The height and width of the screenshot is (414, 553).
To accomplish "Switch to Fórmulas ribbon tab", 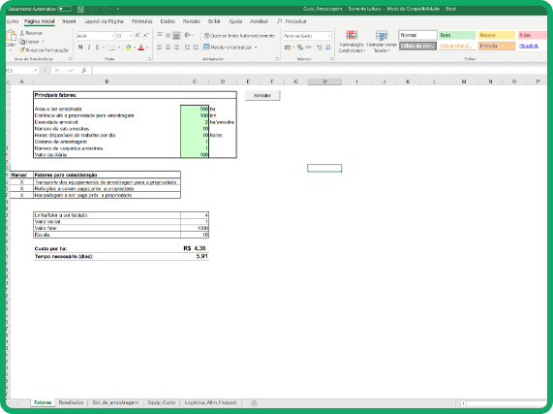I will (142, 21).
